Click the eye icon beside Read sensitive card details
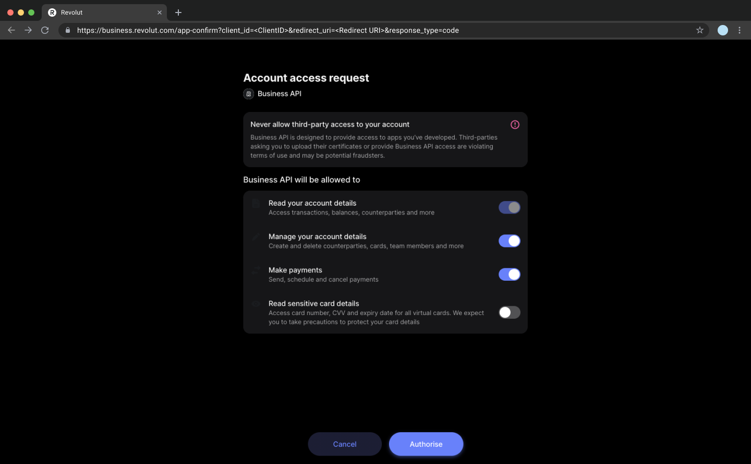This screenshot has height=464, width=751. [x=256, y=304]
